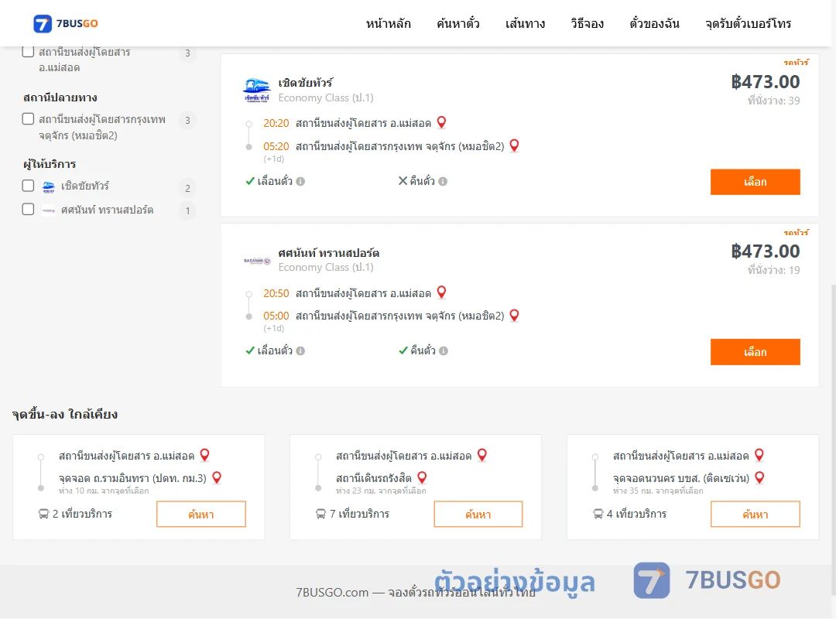Viewport: 836px width, 619px height.
Task: Select the เชิดชัยทัวร์ 20:20 trip with เลือก
Action: [x=755, y=182]
